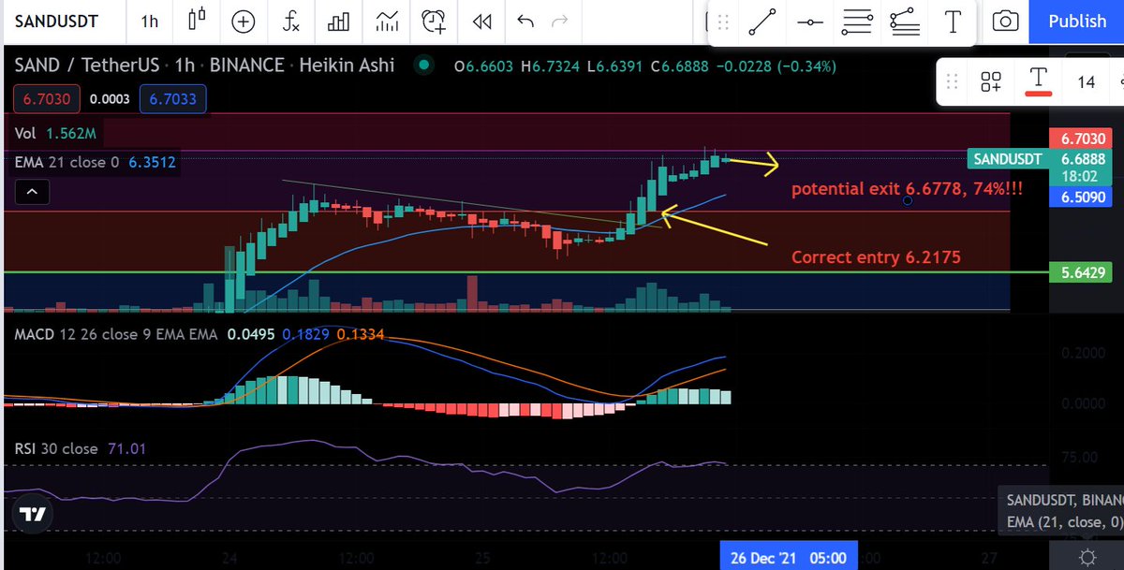Screen dimensions: 1124x570
Task: Open the fx Indicators menu
Action: pos(291,21)
